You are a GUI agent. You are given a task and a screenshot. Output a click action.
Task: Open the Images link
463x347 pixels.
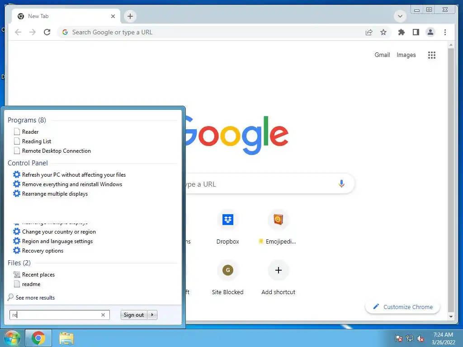click(406, 55)
